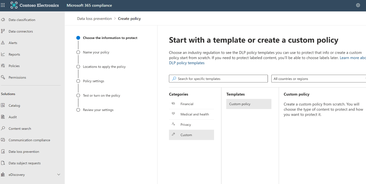366x184 pixels.
Task: Open Data classification page
Action: (x=22, y=20)
